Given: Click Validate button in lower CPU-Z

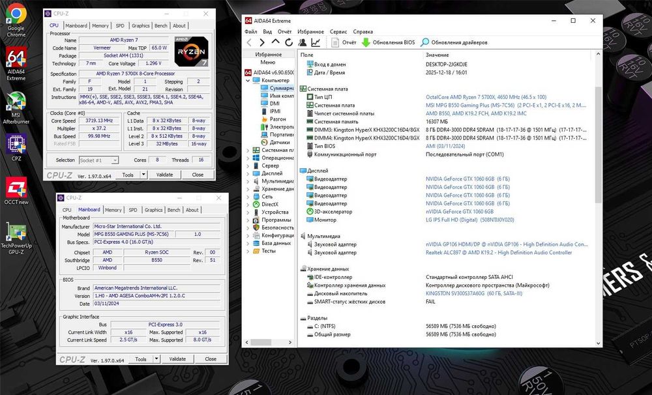Looking at the screenshot, I should pos(177,359).
